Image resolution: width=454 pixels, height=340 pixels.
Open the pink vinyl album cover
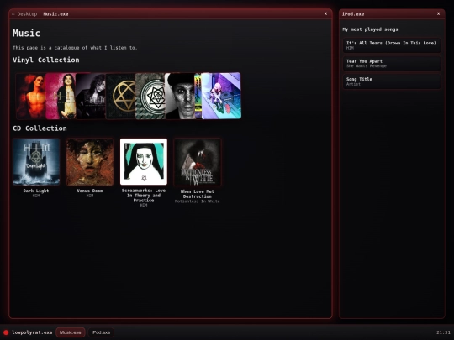(x=61, y=96)
